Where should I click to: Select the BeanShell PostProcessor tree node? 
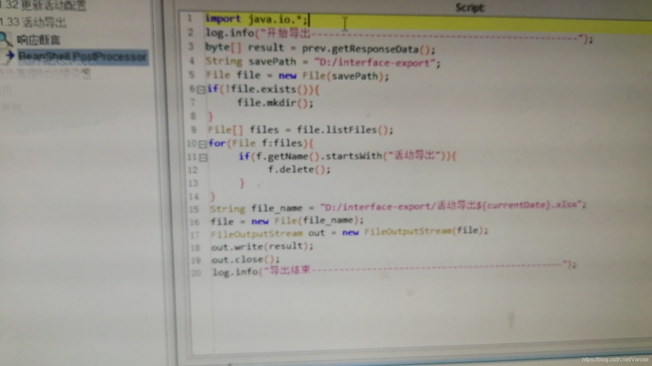point(83,56)
